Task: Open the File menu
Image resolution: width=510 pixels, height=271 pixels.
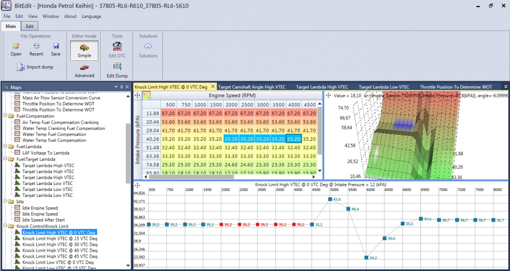Action: tap(7, 16)
